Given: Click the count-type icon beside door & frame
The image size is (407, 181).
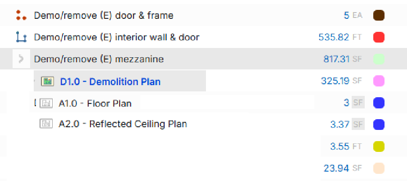Looking at the screenshot, I should click(x=20, y=16).
